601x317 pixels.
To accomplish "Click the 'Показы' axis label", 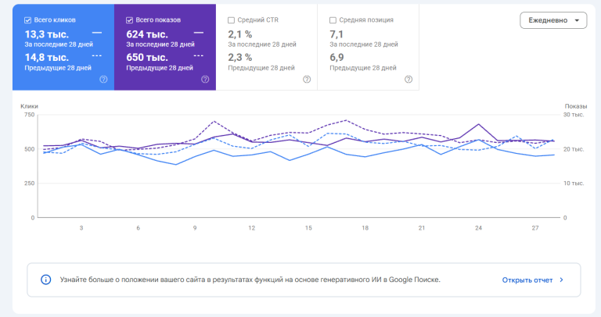I will (576, 106).
